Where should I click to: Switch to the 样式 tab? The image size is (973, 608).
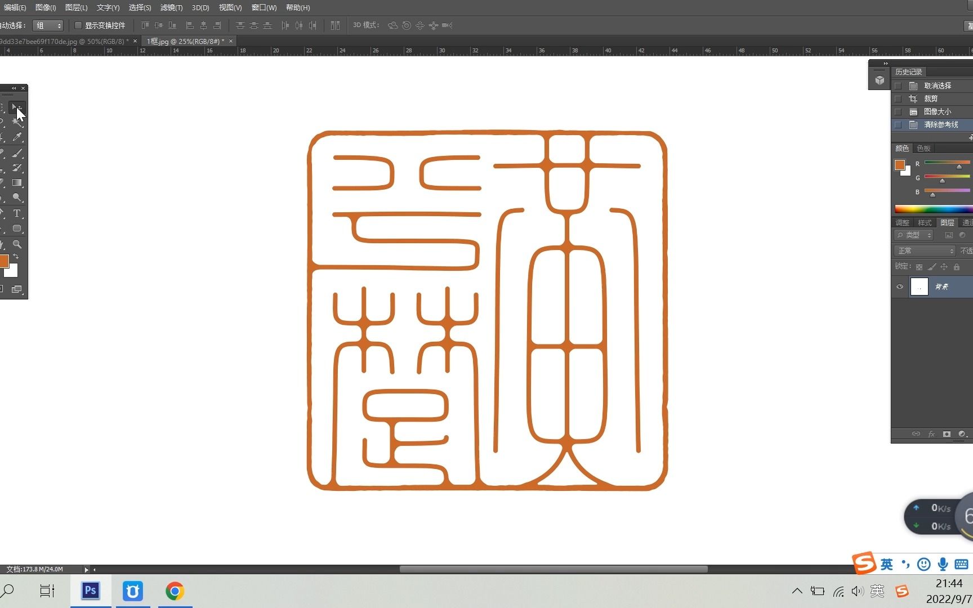coord(925,222)
